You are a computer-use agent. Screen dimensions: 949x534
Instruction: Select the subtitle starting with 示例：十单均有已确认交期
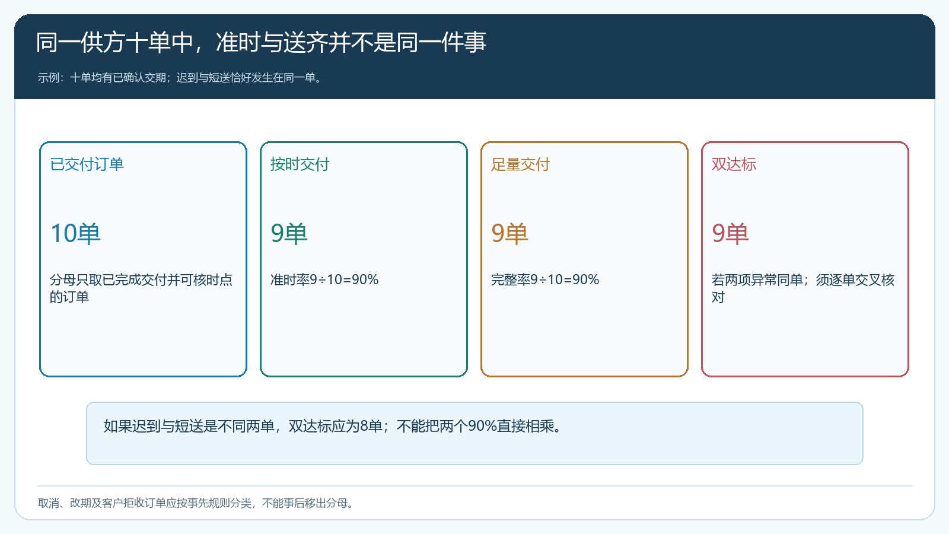coord(181,78)
